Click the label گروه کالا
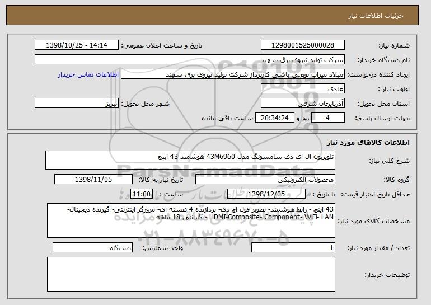 [x=397, y=180]
